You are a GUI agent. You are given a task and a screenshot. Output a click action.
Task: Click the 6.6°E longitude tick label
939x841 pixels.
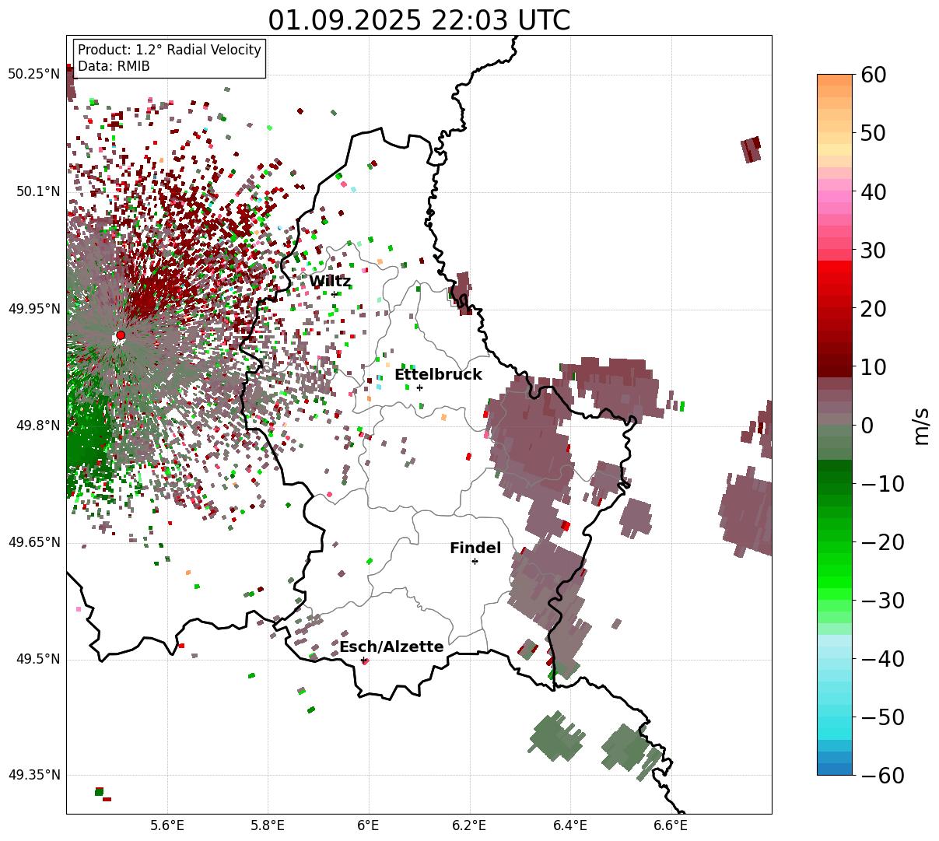click(671, 825)
